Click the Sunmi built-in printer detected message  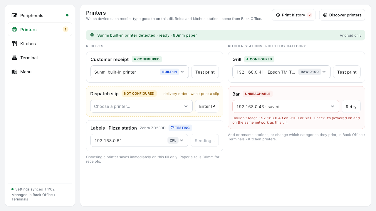coord(147,35)
